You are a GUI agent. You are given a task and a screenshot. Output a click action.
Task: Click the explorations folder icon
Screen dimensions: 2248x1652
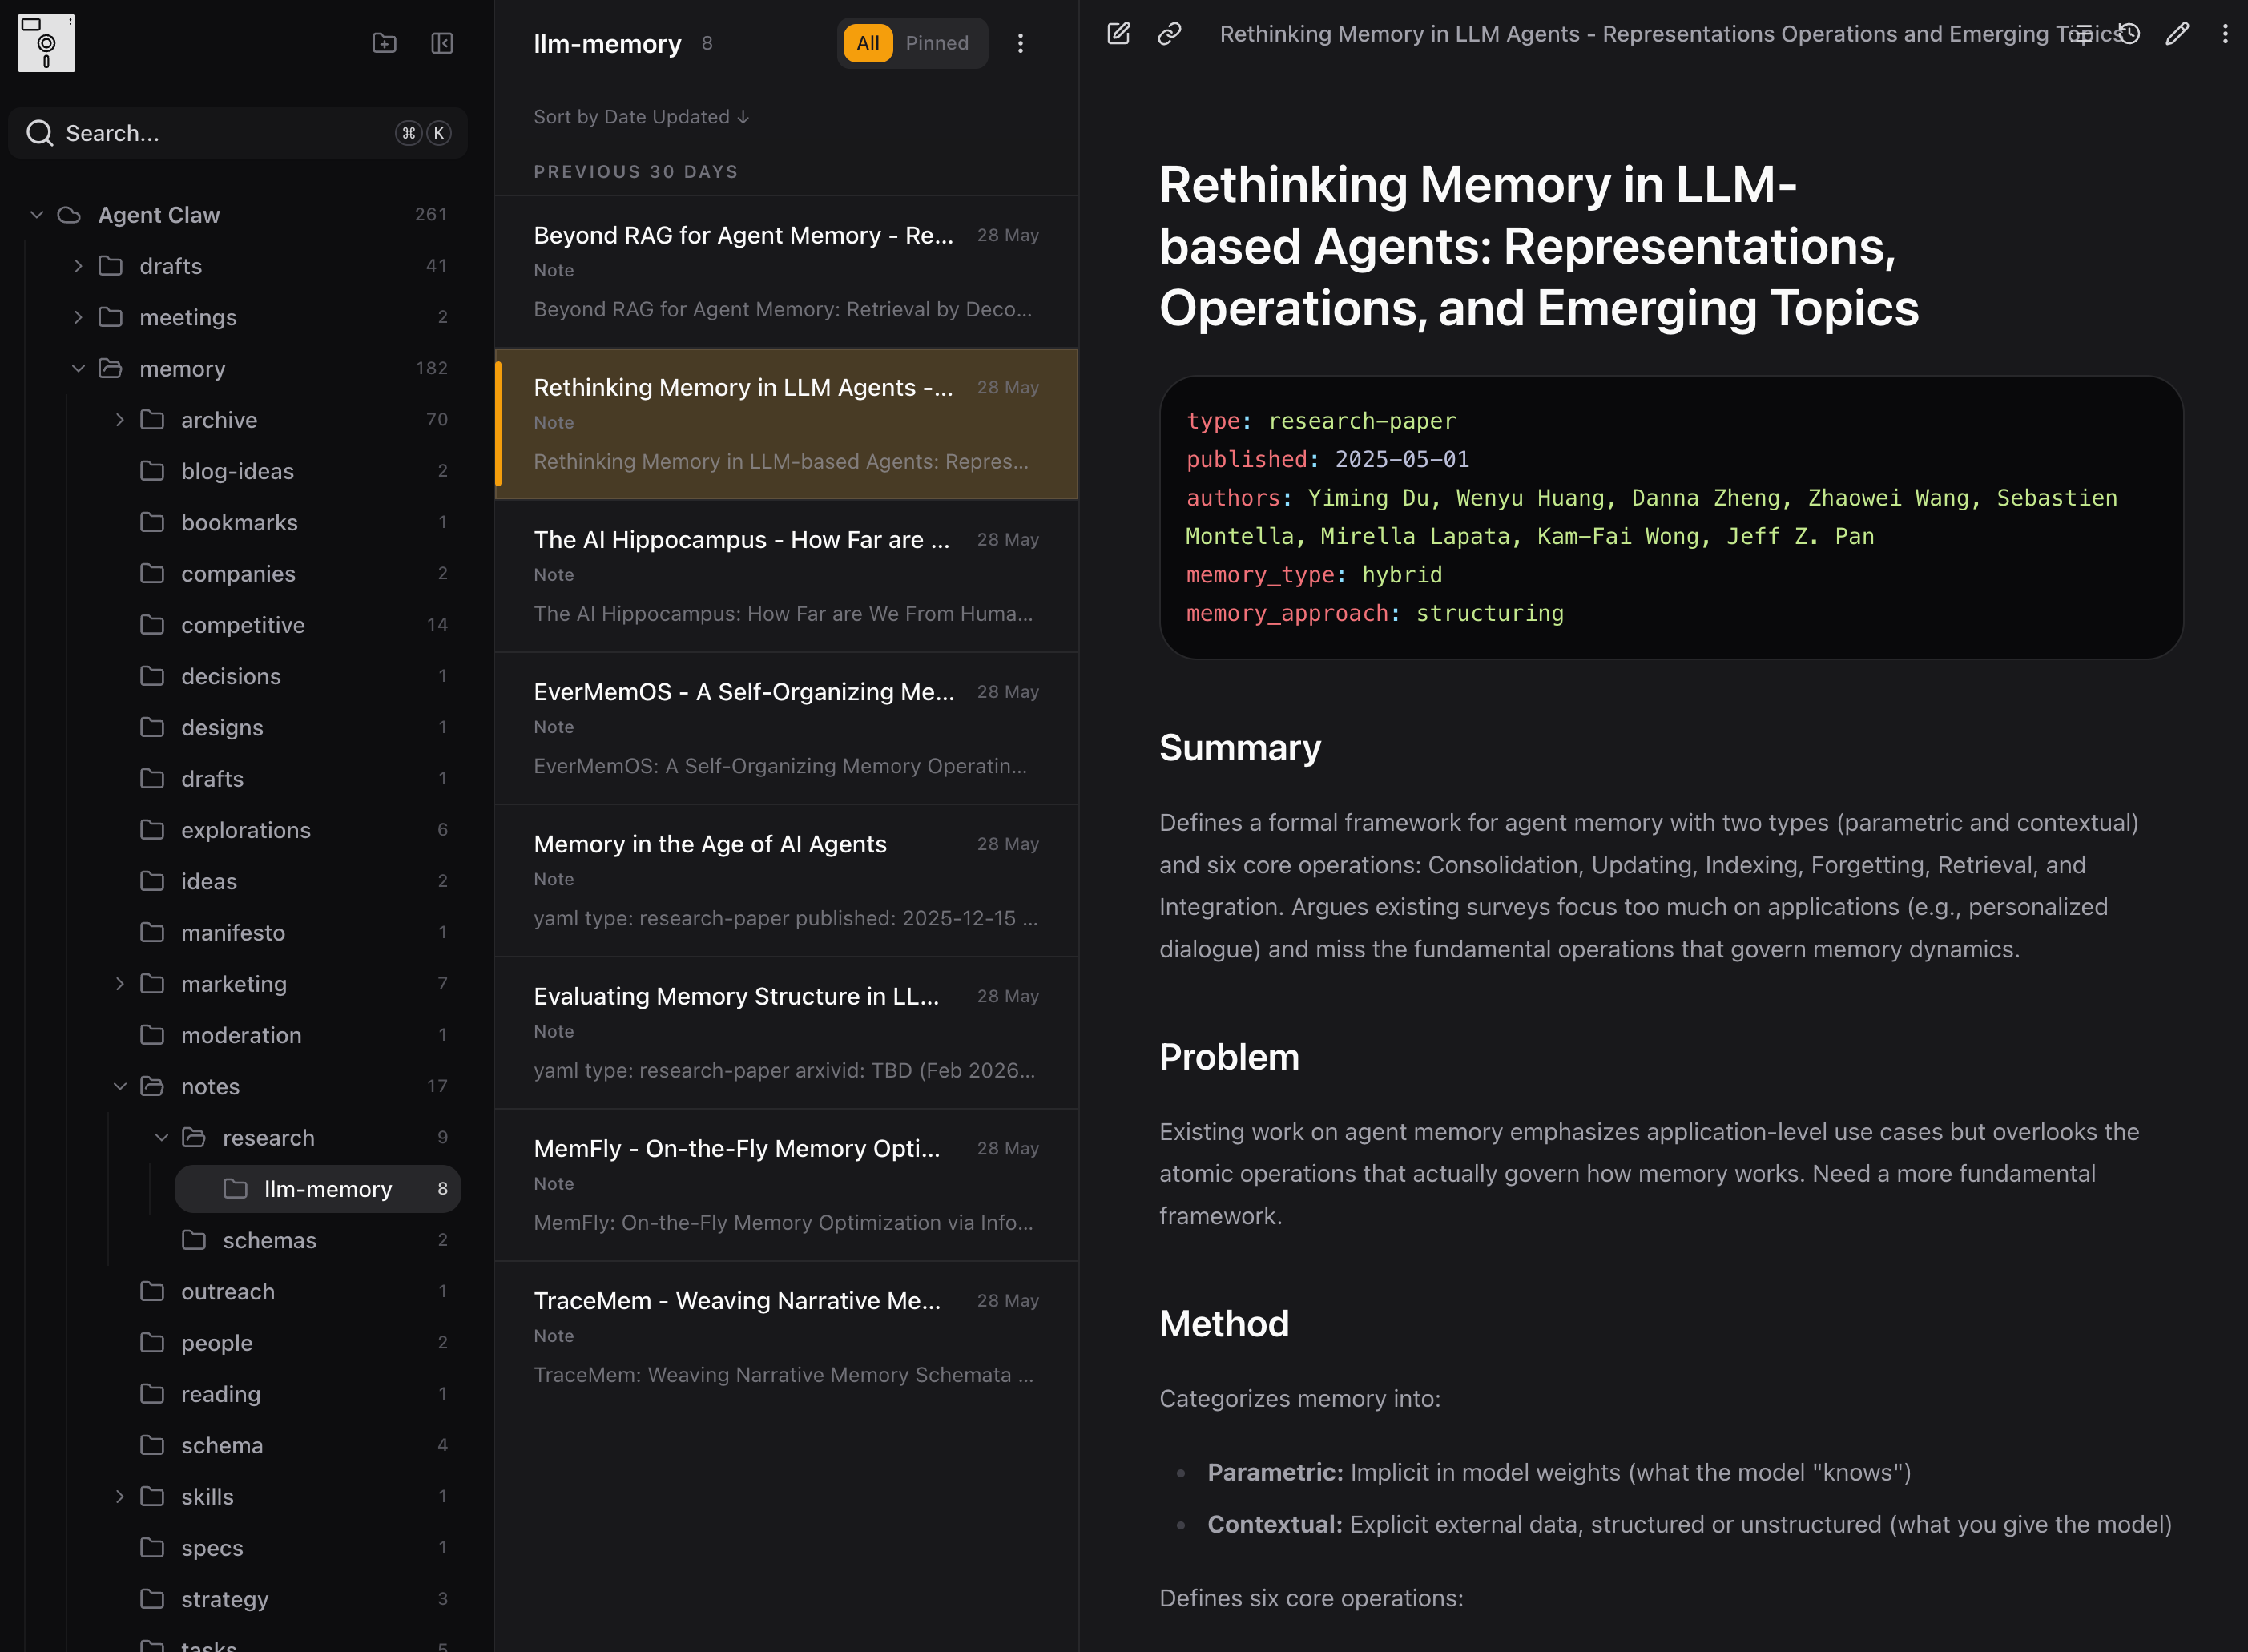click(x=152, y=830)
